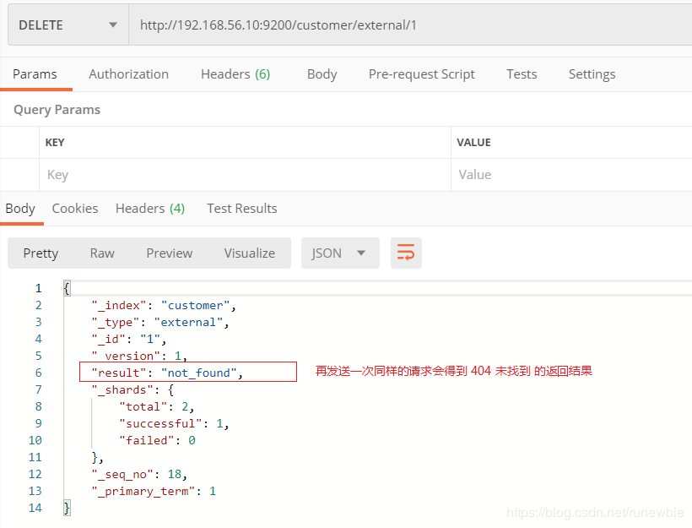Open the Tests tab

coord(522,74)
